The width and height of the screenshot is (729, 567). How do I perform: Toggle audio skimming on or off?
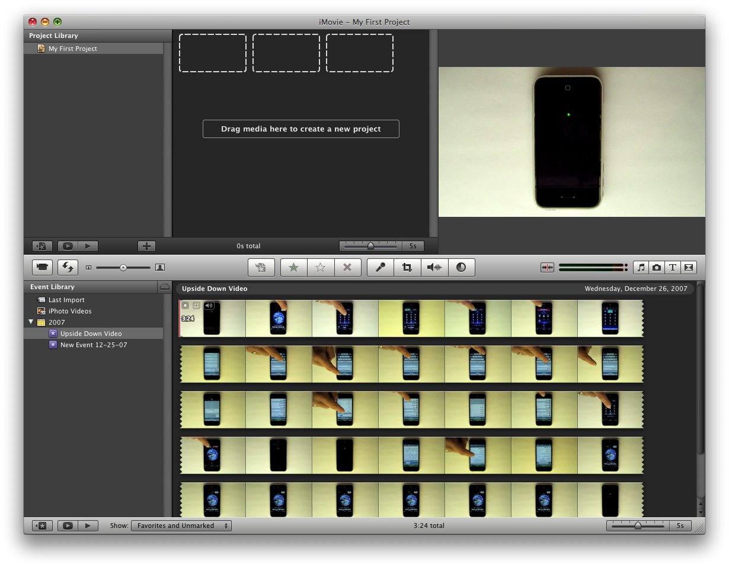pyautogui.click(x=547, y=268)
